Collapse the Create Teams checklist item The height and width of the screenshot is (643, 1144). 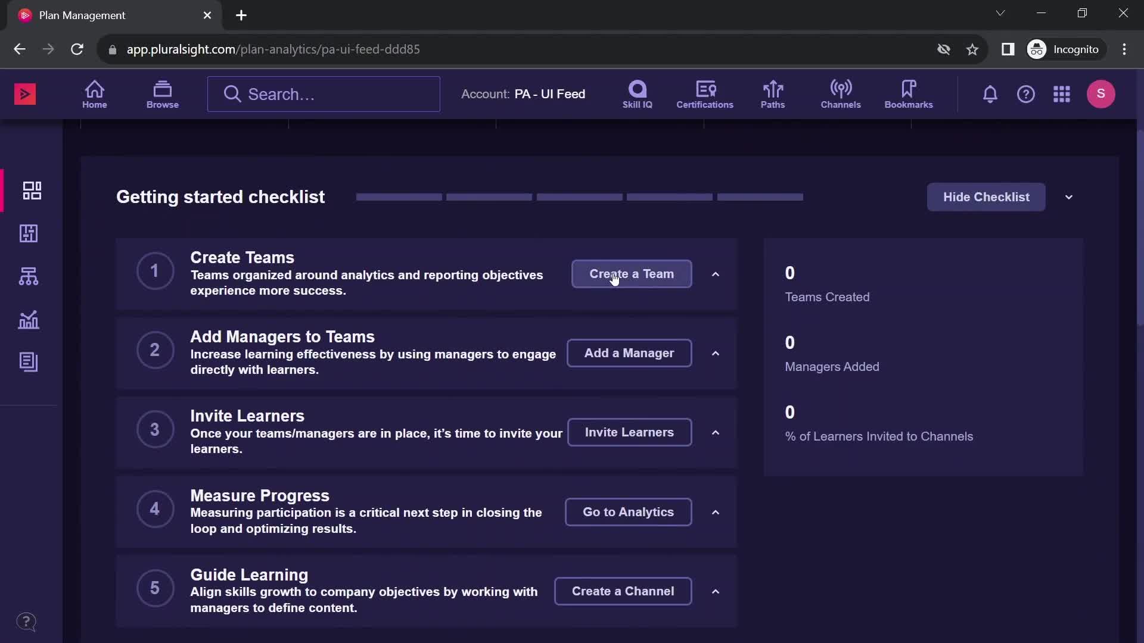click(716, 274)
